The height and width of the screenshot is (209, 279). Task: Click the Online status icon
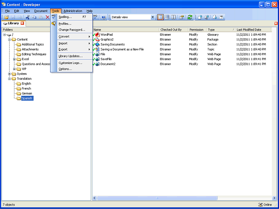click(260, 205)
